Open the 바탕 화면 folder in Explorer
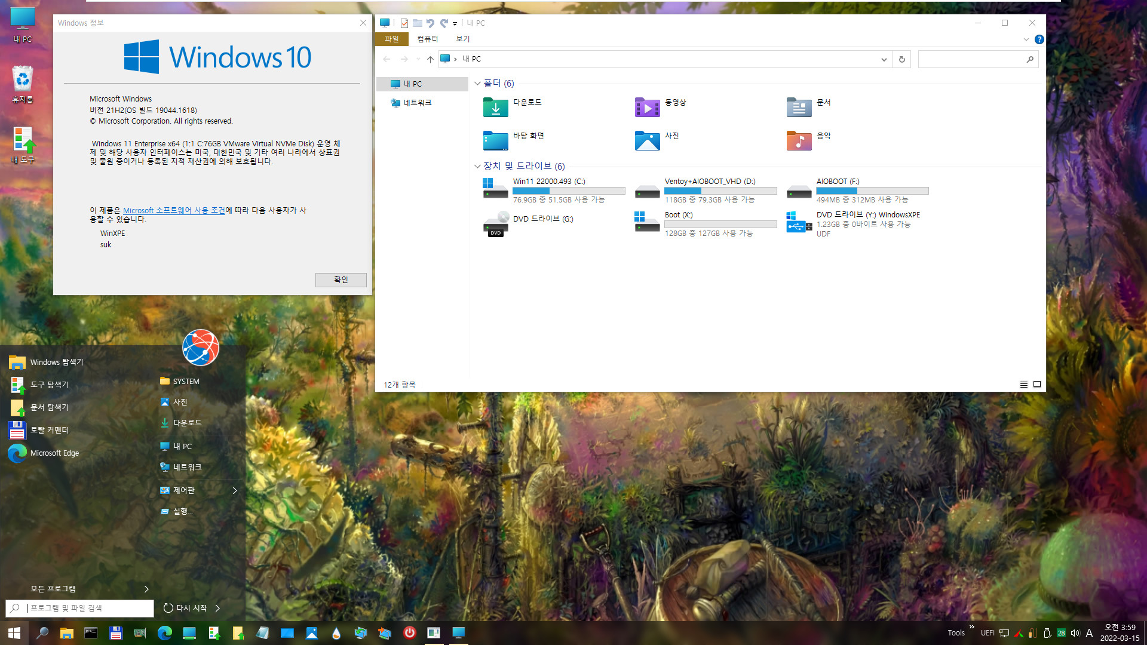The height and width of the screenshot is (645, 1147). tap(514, 141)
